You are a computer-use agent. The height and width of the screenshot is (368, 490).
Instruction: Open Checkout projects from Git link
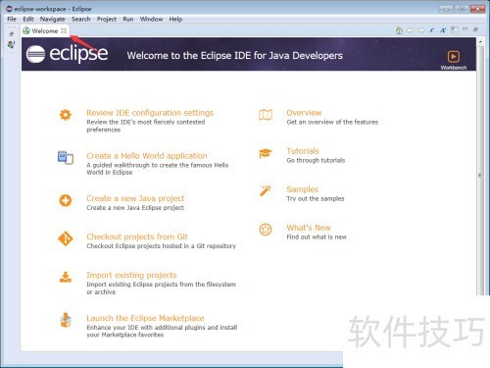(137, 237)
